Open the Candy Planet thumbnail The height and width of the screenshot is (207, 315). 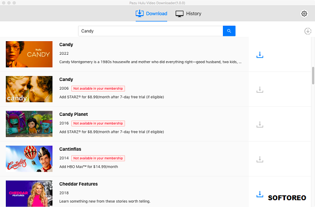29,124
